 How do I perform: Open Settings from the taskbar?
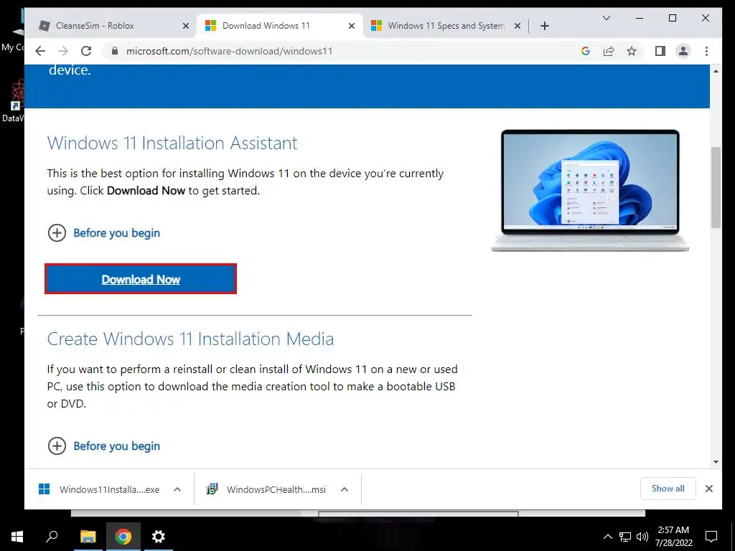pyautogui.click(x=159, y=537)
